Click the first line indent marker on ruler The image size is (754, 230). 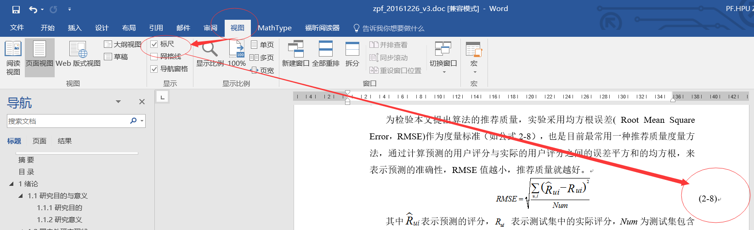tap(348, 93)
